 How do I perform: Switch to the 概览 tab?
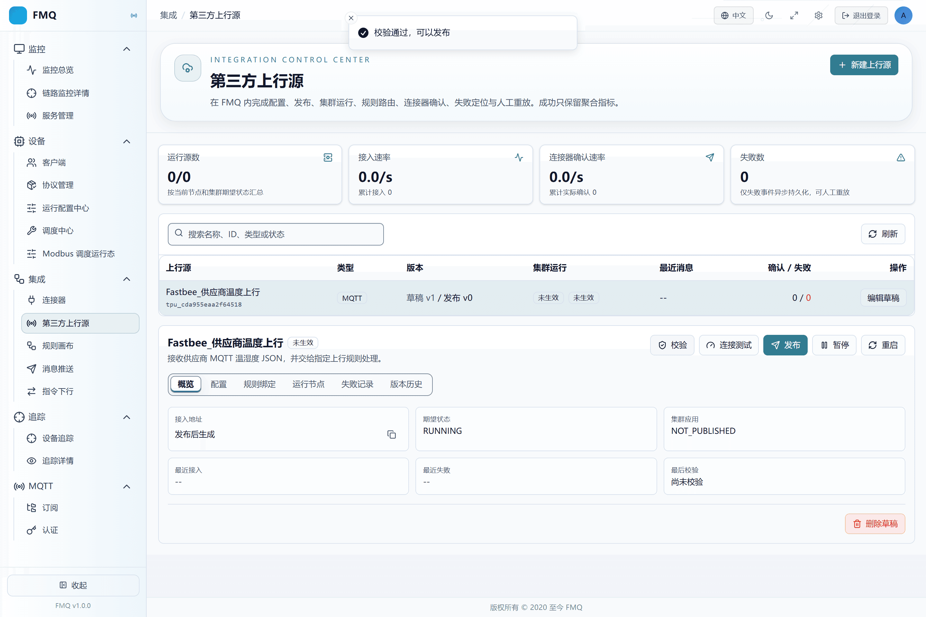pos(186,384)
